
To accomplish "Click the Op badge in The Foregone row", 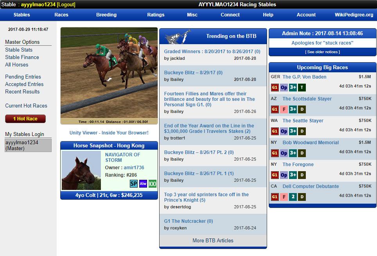I will (x=284, y=175).
